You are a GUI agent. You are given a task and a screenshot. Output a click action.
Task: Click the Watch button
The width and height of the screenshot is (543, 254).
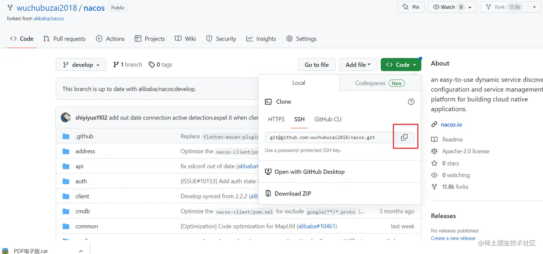tap(448, 7)
